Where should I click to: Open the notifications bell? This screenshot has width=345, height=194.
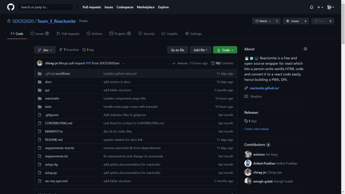click(x=311, y=7)
